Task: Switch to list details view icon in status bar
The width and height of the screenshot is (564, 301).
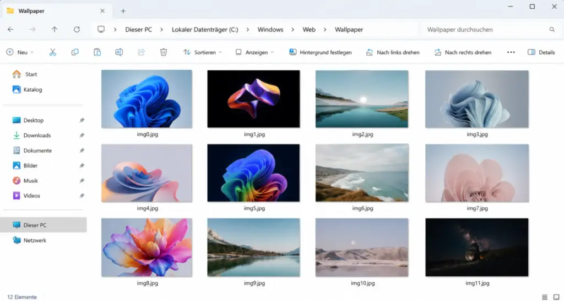Action: [545, 297]
